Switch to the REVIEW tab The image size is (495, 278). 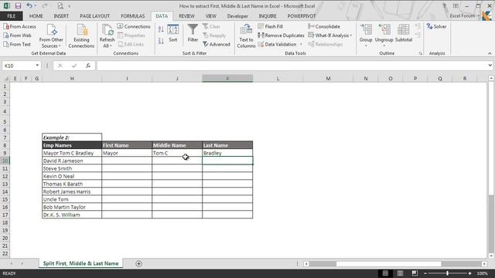186,15
